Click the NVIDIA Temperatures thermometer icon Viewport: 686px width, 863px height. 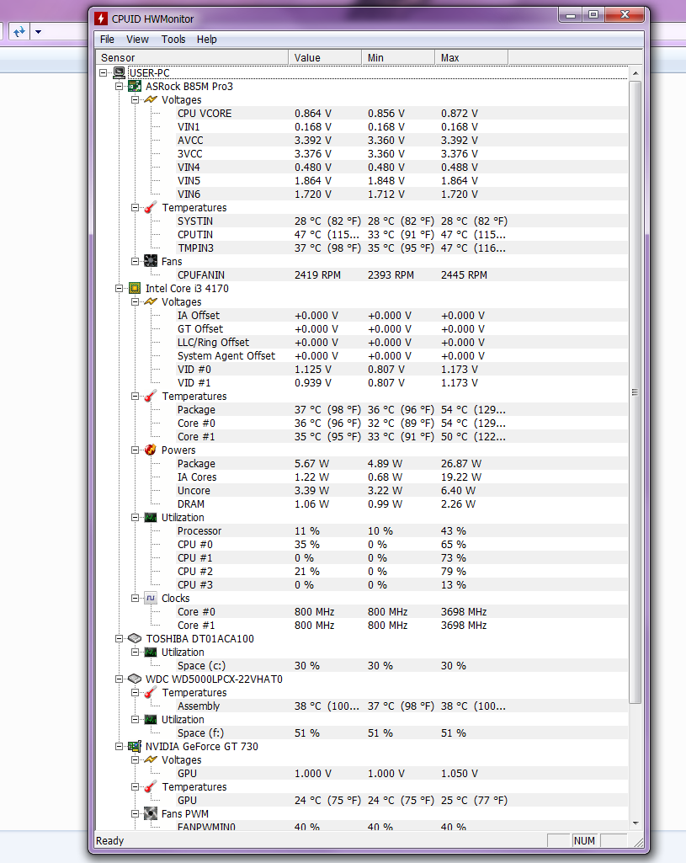click(x=151, y=787)
